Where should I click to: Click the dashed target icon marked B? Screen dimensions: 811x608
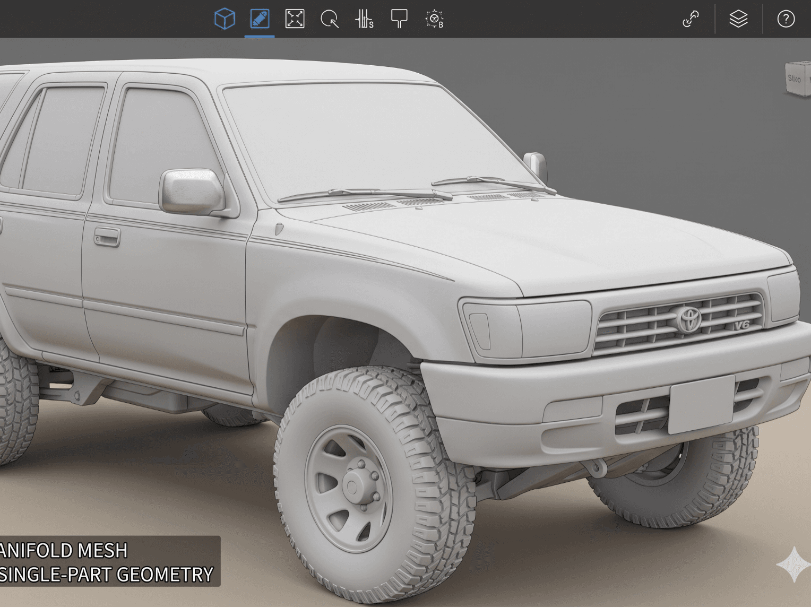pyautogui.click(x=434, y=19)
